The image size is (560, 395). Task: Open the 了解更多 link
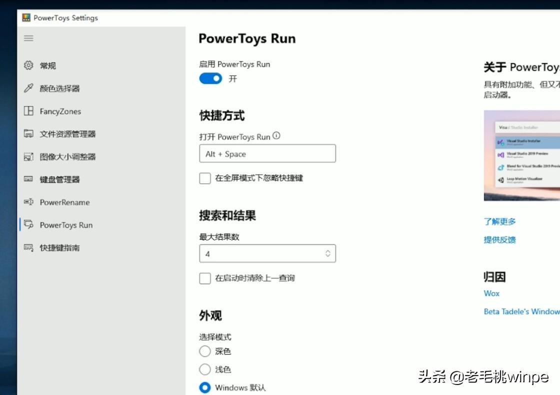coord(499,222)
